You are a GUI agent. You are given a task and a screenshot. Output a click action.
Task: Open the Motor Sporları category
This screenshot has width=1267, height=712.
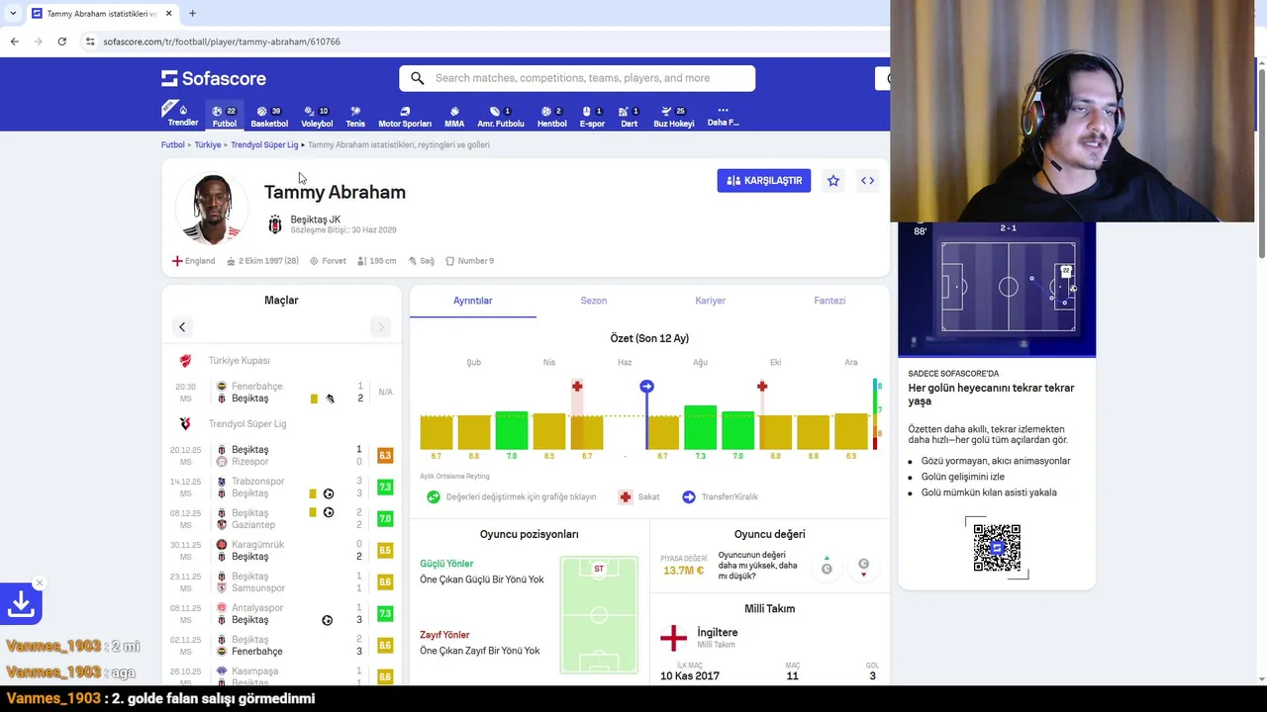coord(405,116)
